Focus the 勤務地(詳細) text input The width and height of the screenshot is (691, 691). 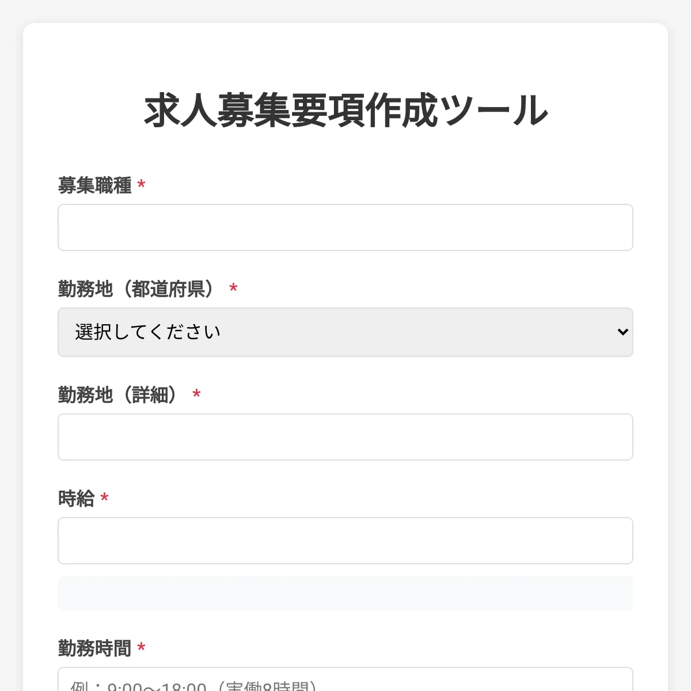pos(345,437)
